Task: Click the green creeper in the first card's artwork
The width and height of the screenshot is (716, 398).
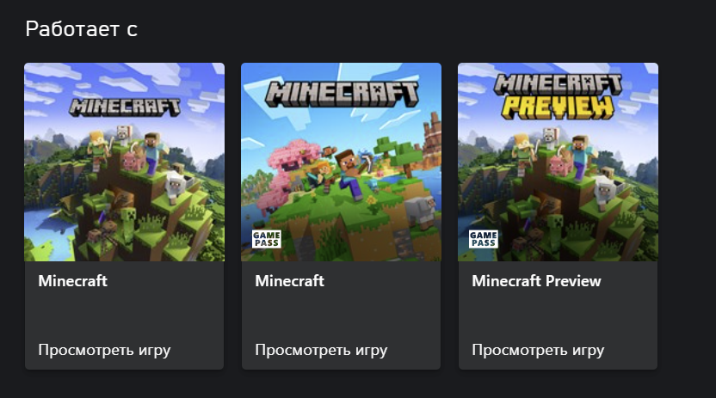Action: point(129,223)
